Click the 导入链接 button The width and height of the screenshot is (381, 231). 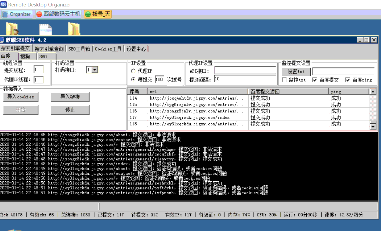pos(70,97)
